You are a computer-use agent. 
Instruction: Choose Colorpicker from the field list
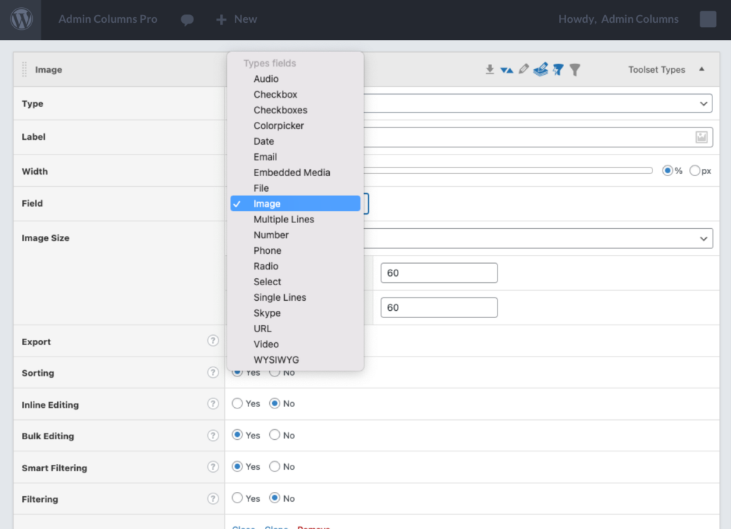[x=295, y=125]
